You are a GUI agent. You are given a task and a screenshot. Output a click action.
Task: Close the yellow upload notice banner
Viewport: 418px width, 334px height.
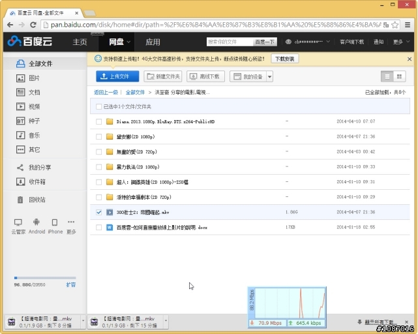coord(410,59)
